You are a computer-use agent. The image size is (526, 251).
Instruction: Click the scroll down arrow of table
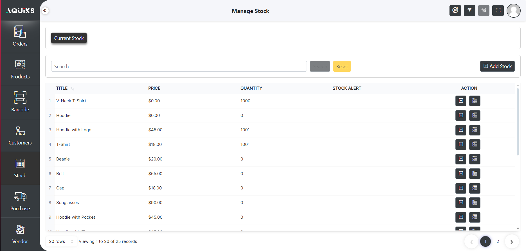click(518, 228)
